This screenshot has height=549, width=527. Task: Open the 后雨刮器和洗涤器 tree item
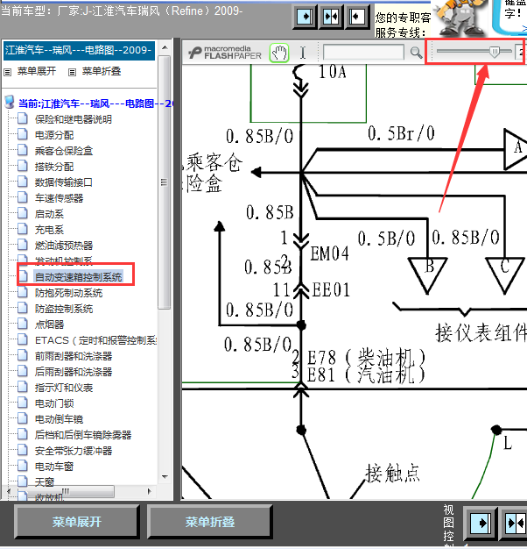(x=74, y=372)
